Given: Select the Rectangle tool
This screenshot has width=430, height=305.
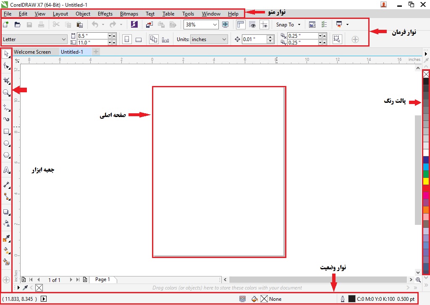Looking at the screenshot, I should [6, 132].
